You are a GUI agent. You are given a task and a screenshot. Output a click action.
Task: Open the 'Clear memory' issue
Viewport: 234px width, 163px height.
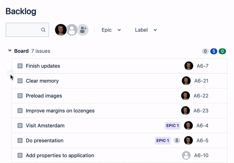click(x=42, y=81)
